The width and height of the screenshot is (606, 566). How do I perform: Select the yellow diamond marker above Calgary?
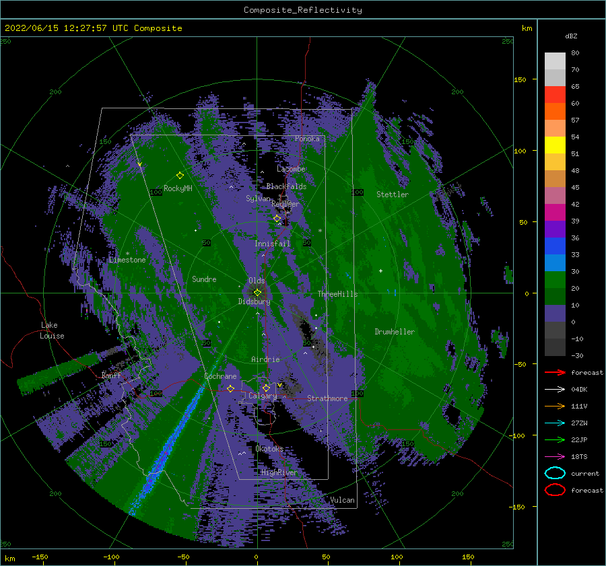point(266,388)
